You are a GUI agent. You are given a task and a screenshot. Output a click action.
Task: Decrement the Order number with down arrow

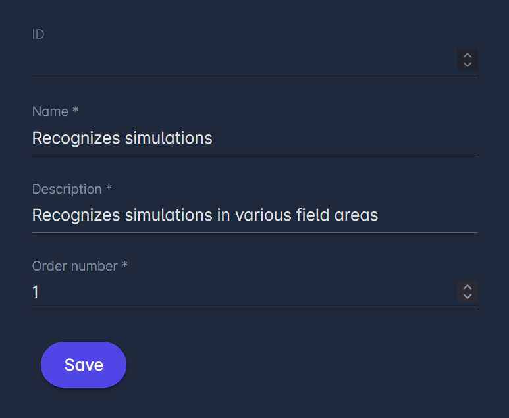(467, 296)
